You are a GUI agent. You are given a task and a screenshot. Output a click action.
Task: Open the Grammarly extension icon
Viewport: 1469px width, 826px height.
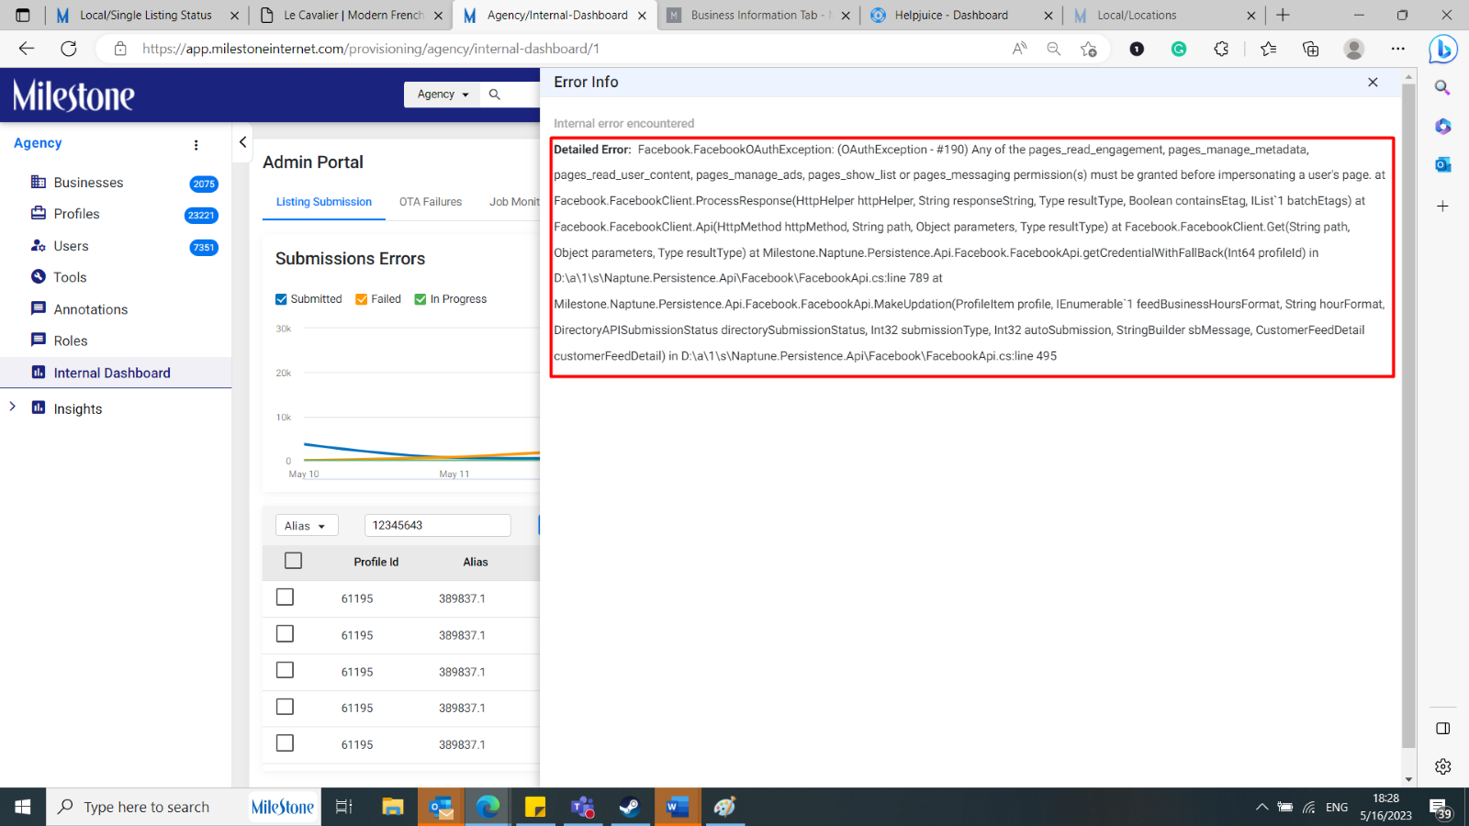click(1179, 49)
